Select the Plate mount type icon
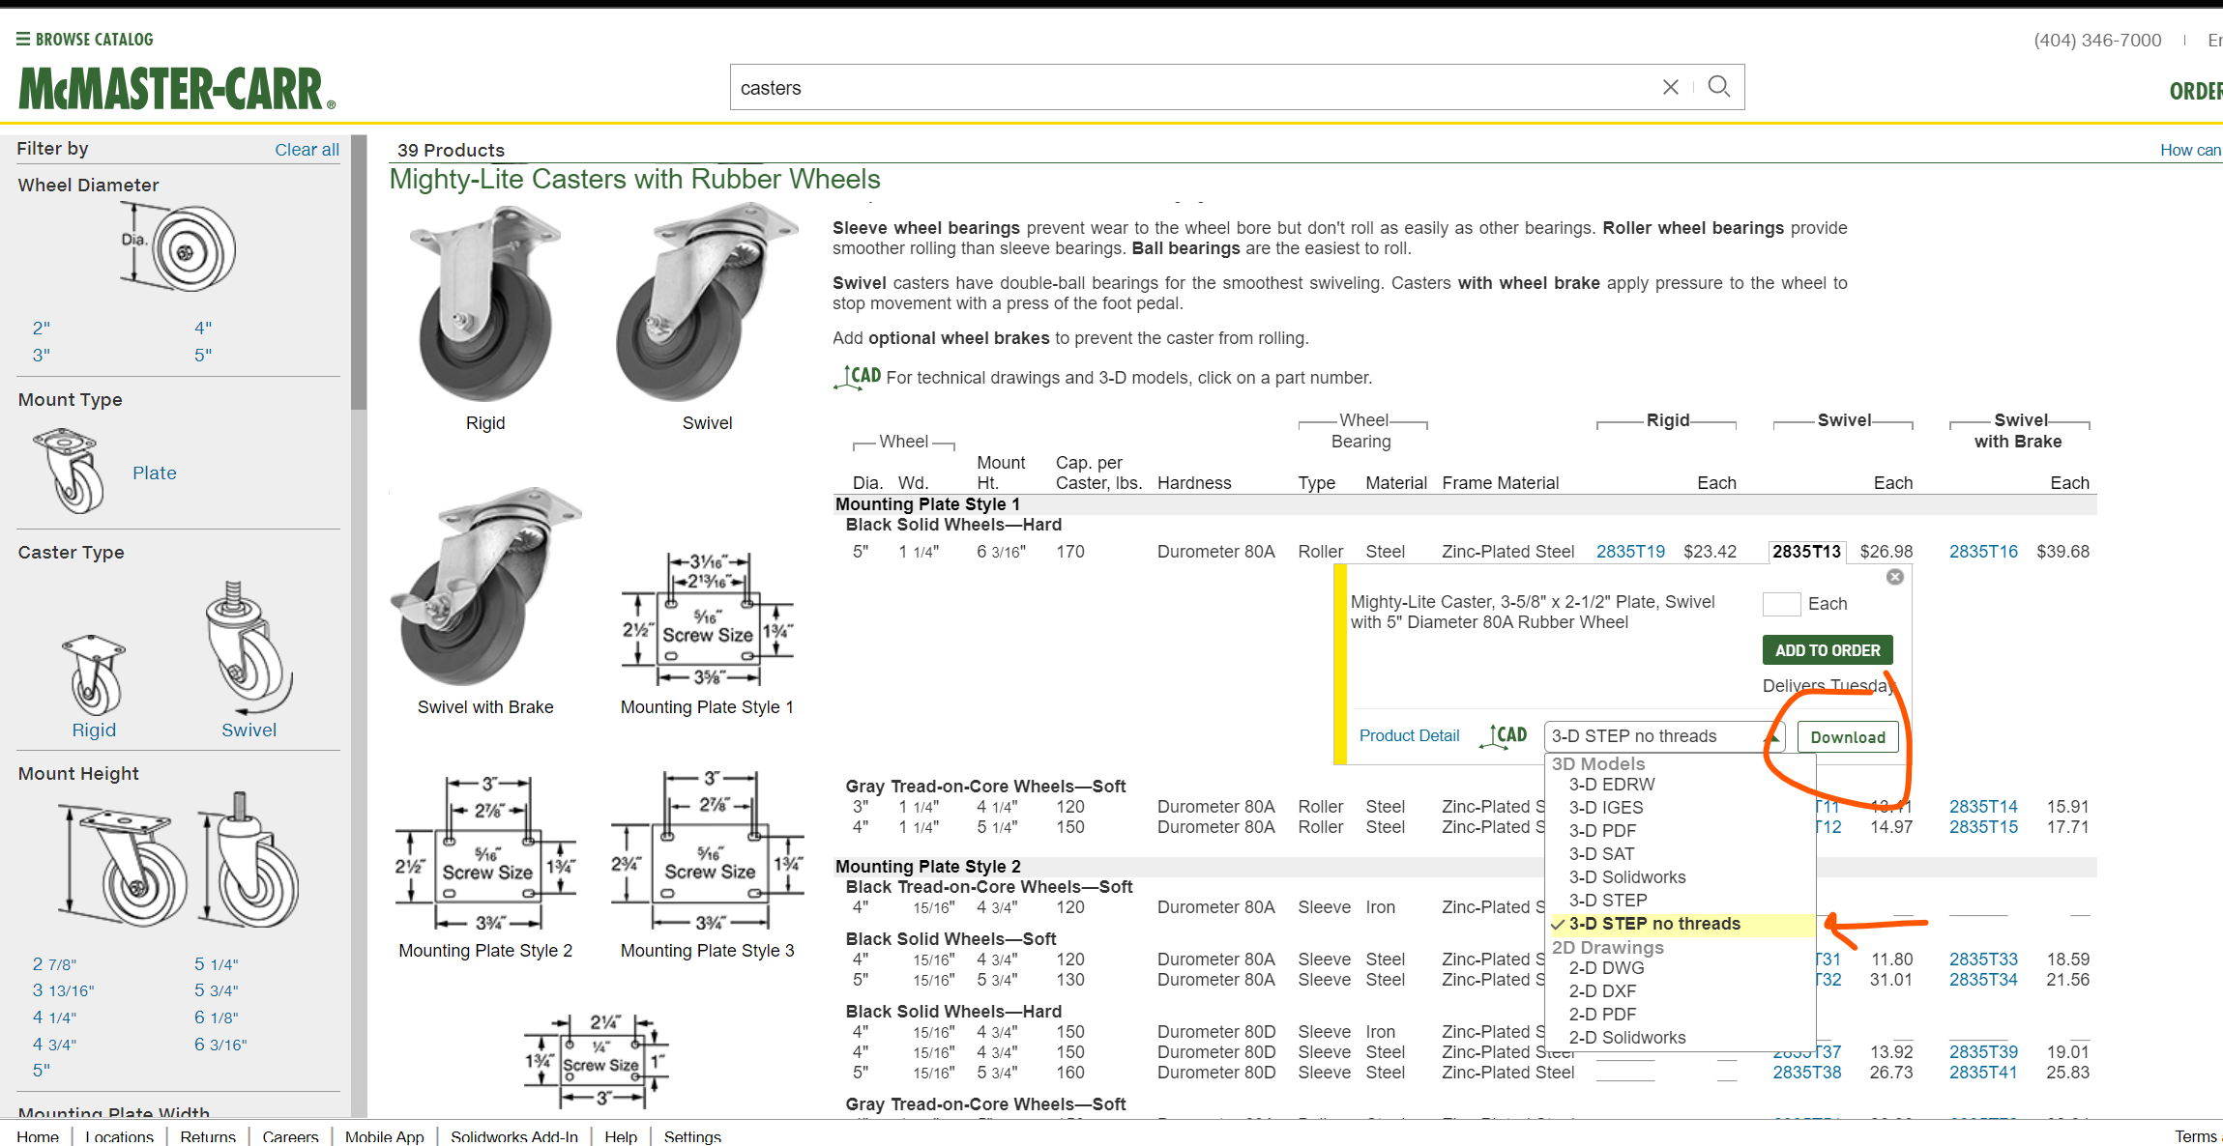Image resolution: width=2223 pixels, height=1146 pixels. click(70, 472)
